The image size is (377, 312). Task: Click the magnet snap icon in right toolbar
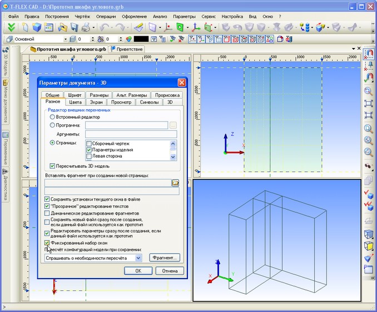(x=368, y=53)
